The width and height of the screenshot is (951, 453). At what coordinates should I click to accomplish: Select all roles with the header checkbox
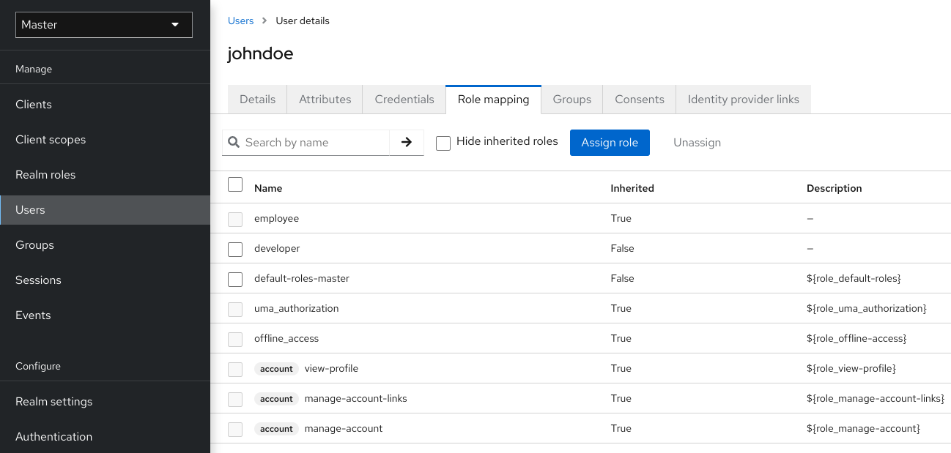click(235, 184)
